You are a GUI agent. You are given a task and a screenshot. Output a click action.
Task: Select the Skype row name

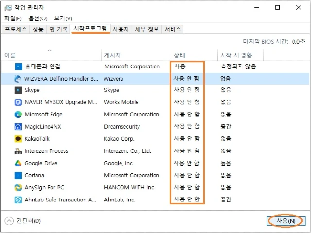pos(32,90)
